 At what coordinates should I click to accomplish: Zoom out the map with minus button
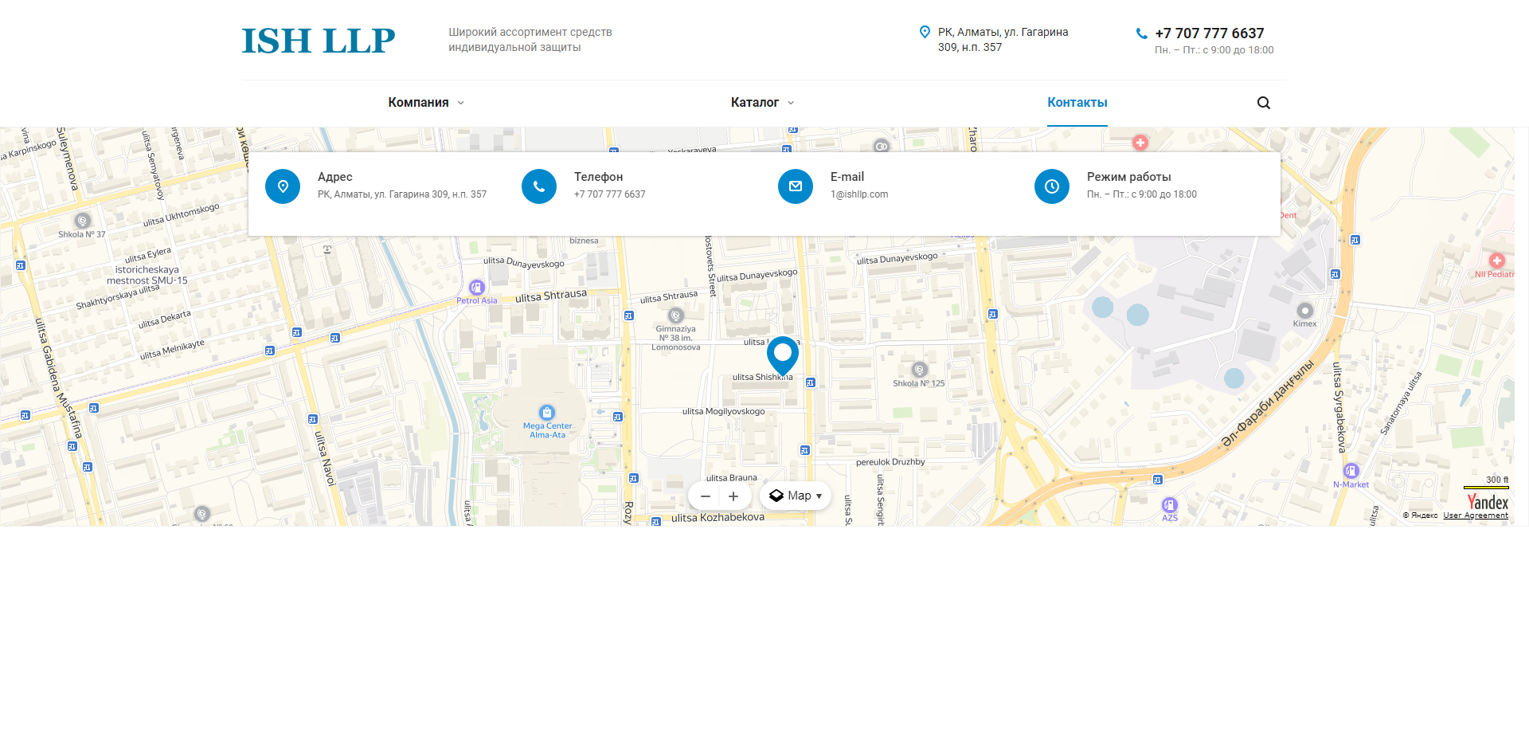[x=705, y=496]
